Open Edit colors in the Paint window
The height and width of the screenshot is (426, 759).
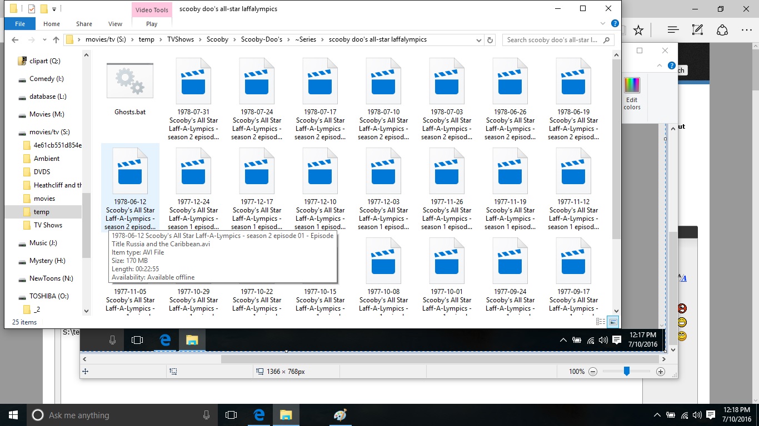click(632, 93)
